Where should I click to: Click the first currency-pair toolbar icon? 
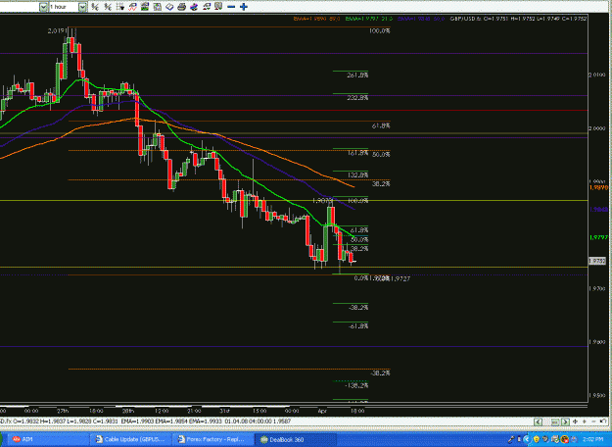pyautogui.click(x=95, y=7)
